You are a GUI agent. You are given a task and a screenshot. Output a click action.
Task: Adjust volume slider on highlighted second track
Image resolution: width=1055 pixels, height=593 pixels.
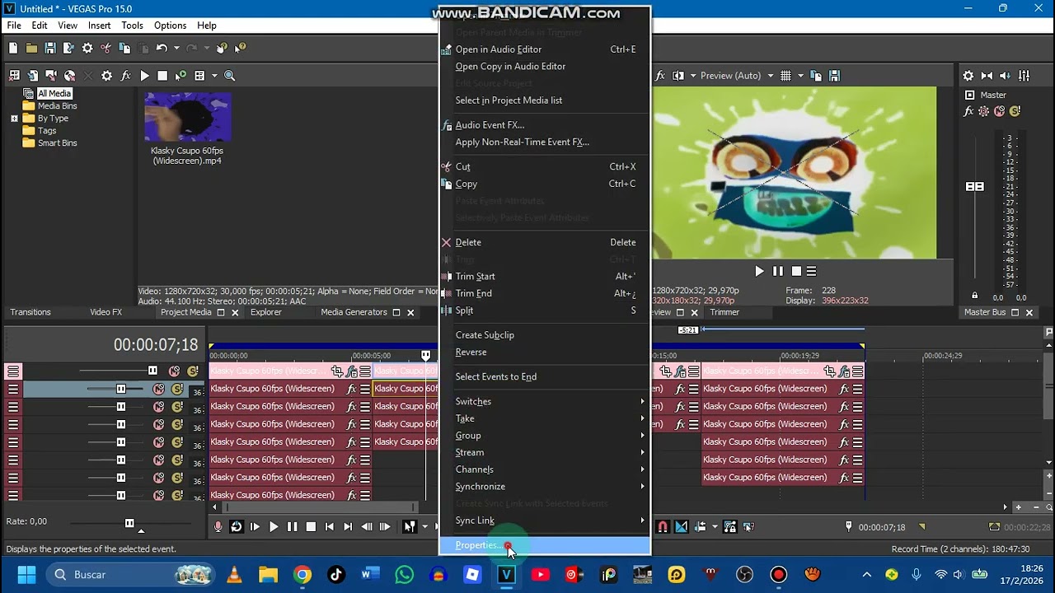point(121,389)
